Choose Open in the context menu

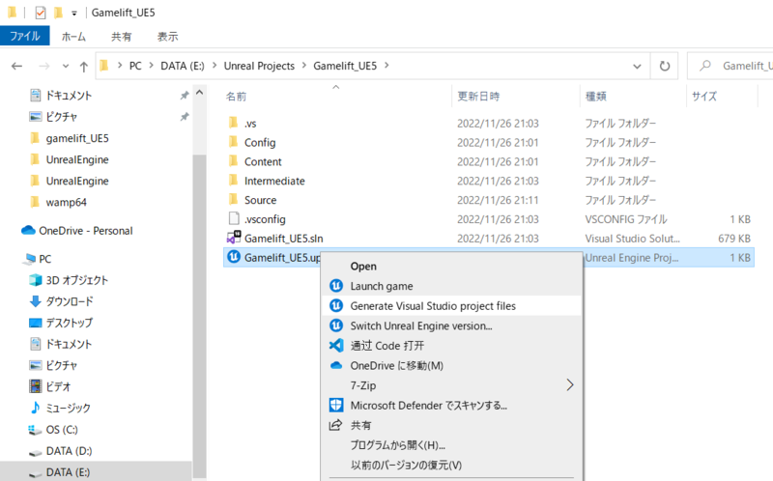pyautogui.click(x=451, y=267)
